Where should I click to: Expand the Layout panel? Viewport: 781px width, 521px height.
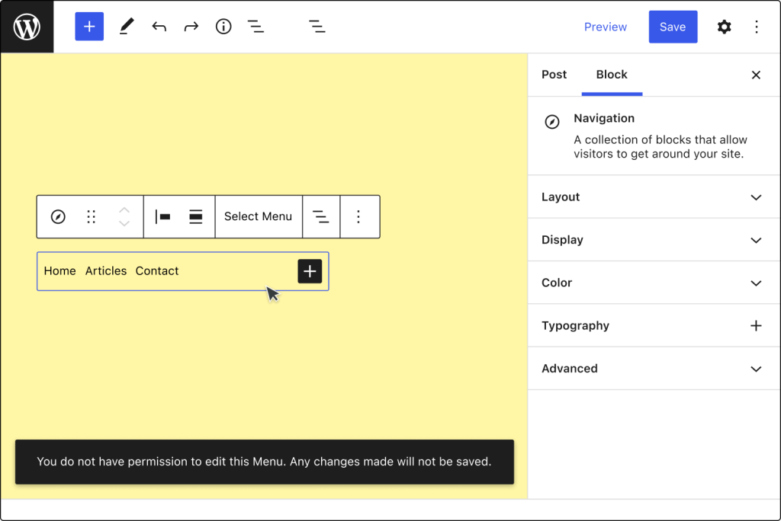coord(654,197)
